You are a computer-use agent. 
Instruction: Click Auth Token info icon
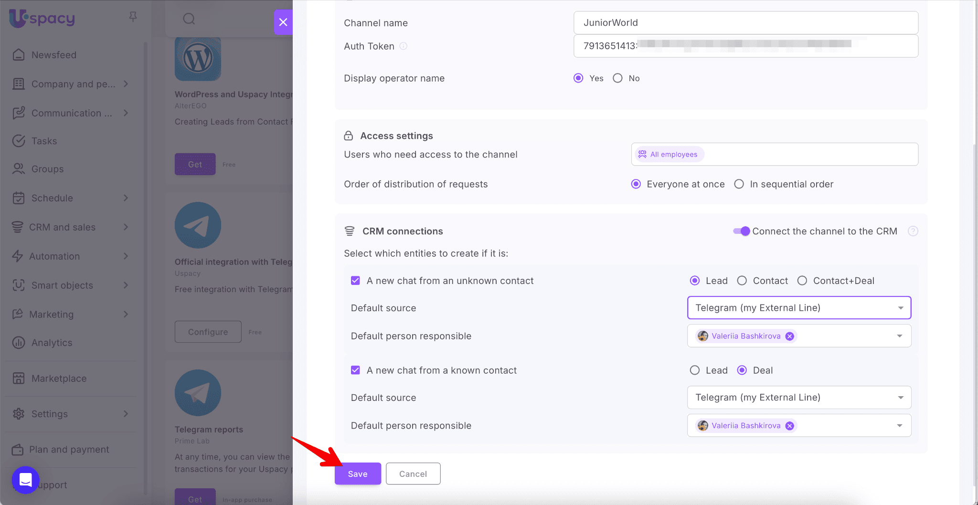coord(404,46)
